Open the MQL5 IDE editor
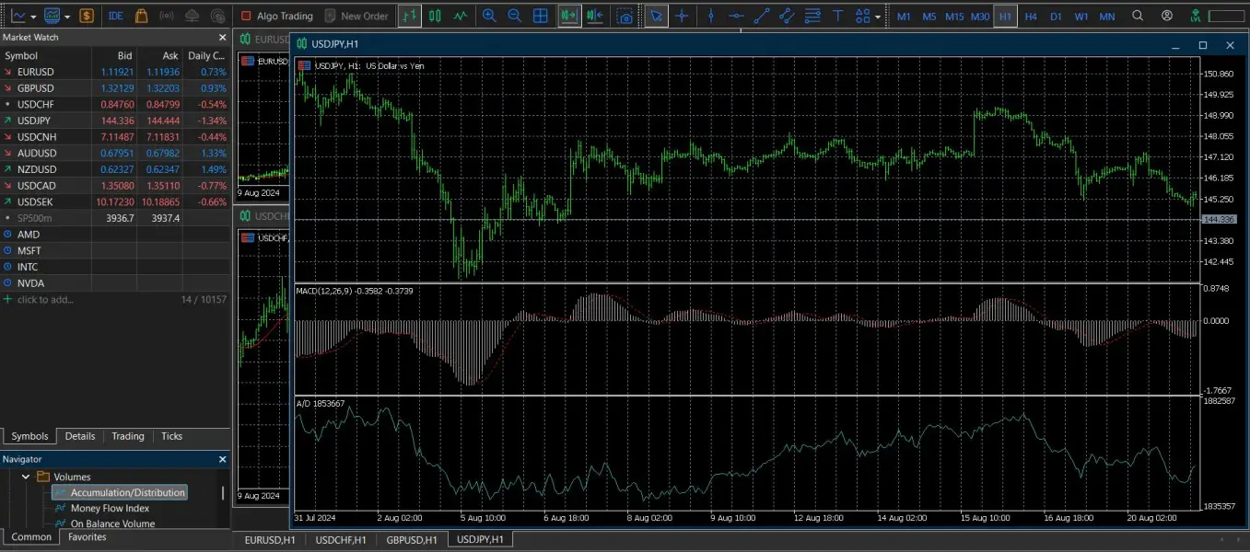1250x552 pixels. [x=115, y=16]
